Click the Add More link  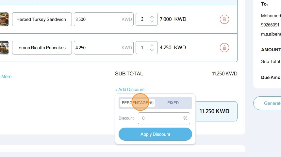pos(6,76)
